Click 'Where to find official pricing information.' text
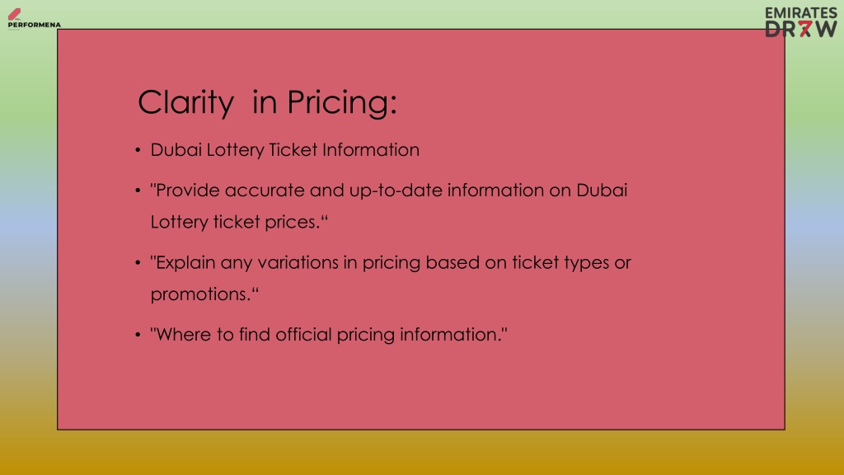844x475 pixels. click(x=329, y=335)
